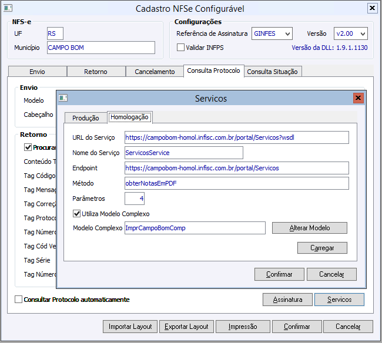Switch to the Produção tab
Screen dimensions: 382x343
(85, 118)
